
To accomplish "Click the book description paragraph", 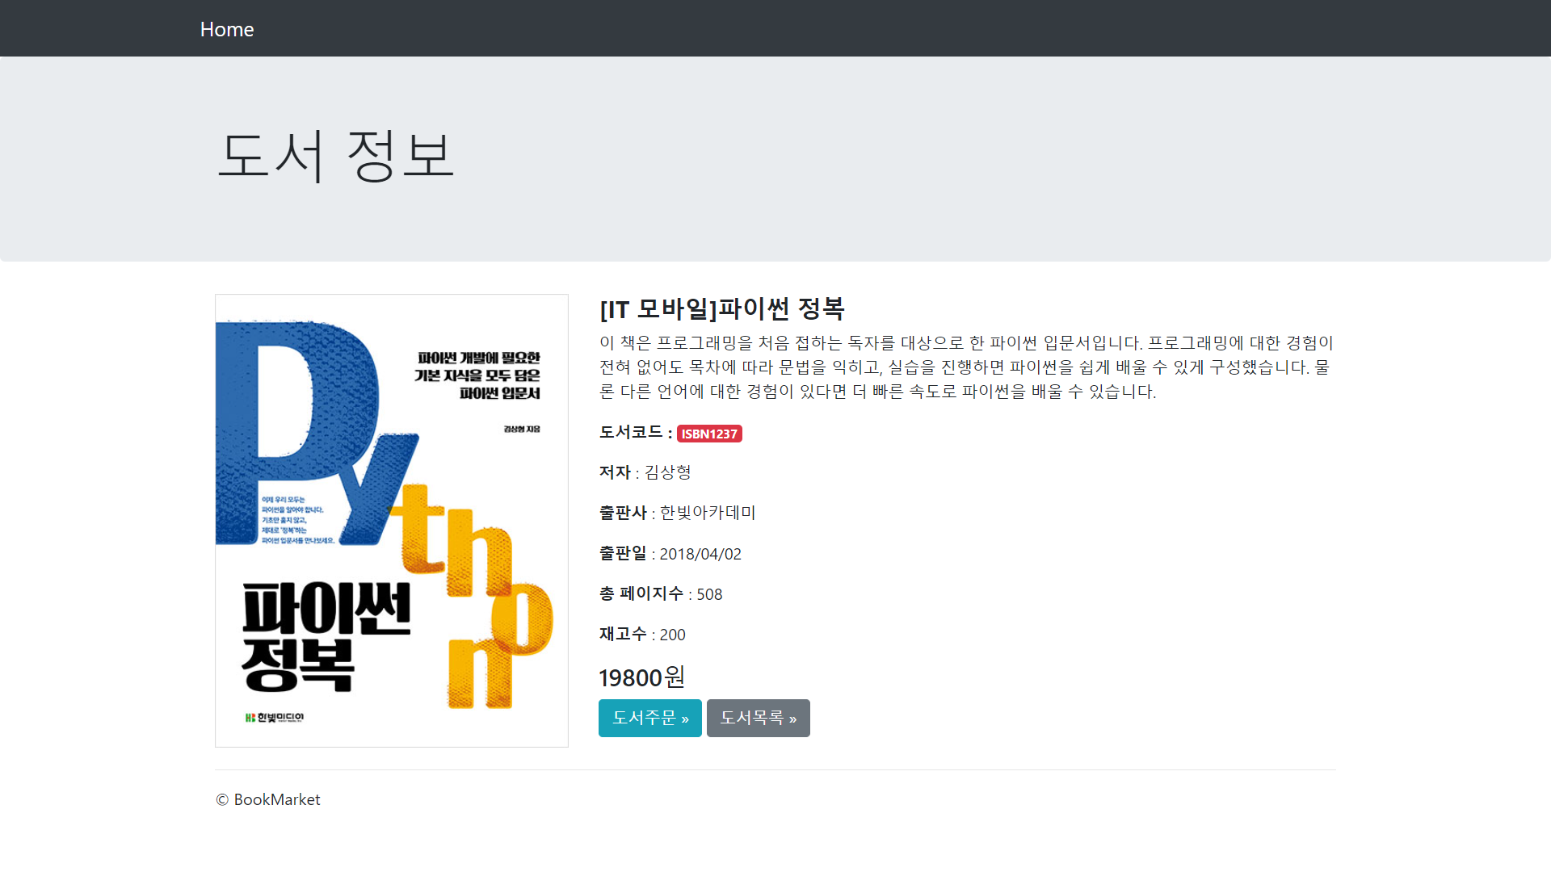I will 965,367.
